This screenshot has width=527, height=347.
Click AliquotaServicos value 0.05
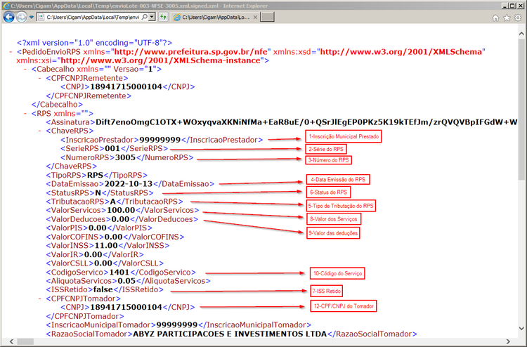(x=126, y=281)
